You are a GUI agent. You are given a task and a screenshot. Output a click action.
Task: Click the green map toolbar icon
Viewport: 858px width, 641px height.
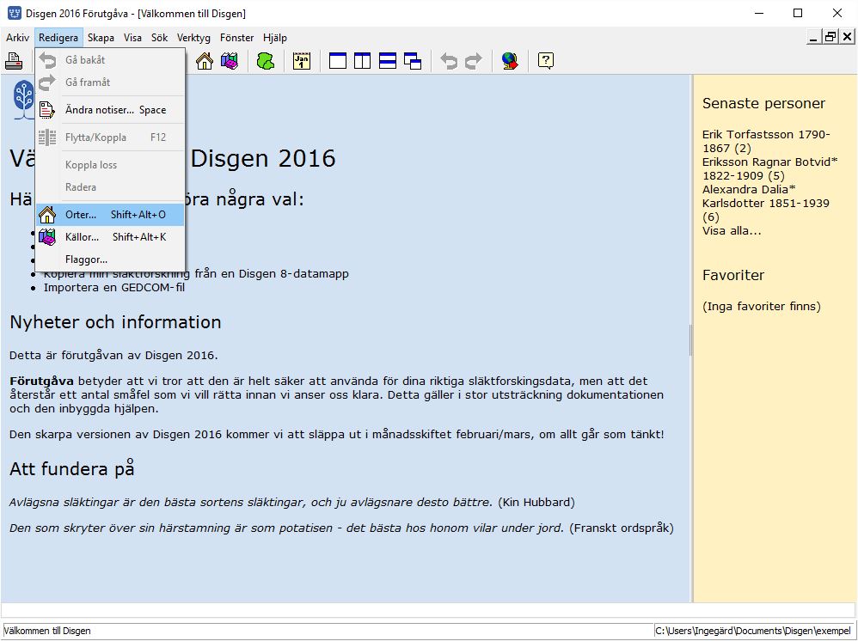click(266, 61)
